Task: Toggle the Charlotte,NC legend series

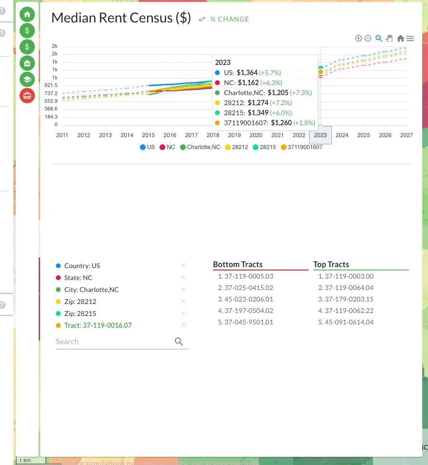Action: point(200,147)
